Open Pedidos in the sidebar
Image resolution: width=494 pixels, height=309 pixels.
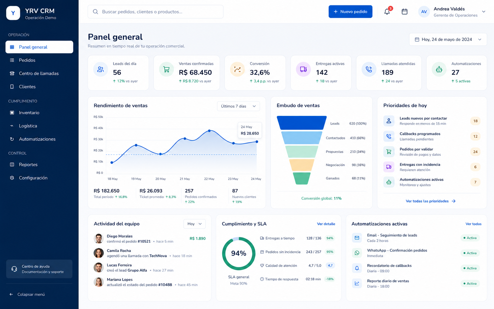click(39, 60)
